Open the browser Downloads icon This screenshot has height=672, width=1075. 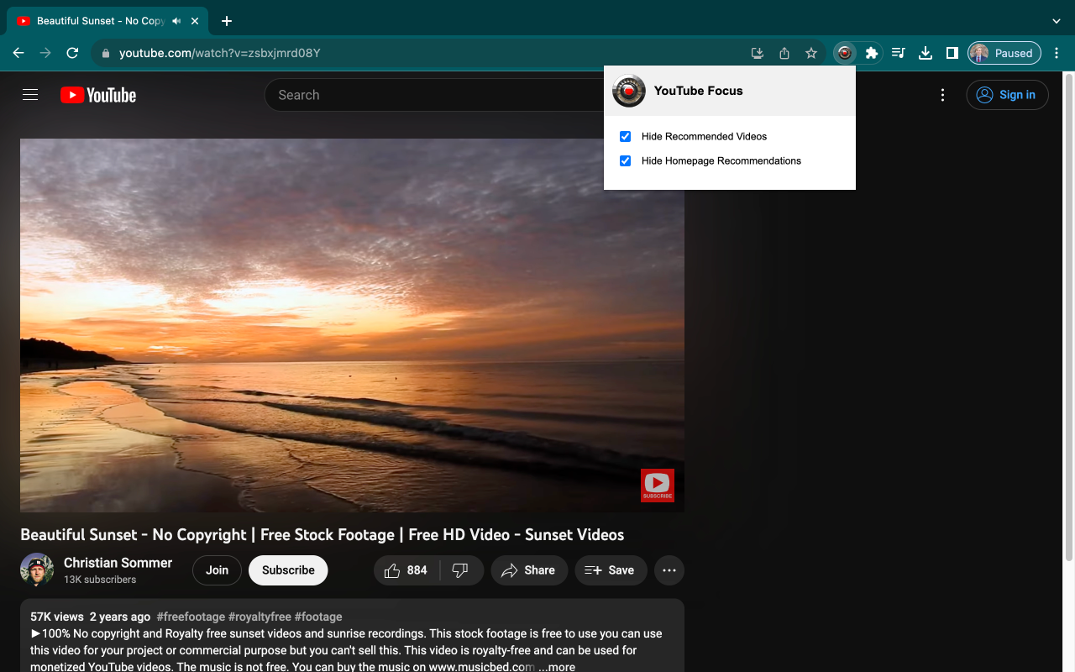click(925, 52)
